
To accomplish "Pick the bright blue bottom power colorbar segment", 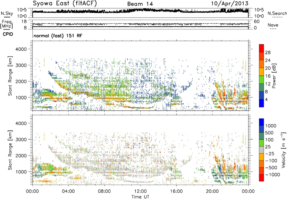I will pos(262,103).
